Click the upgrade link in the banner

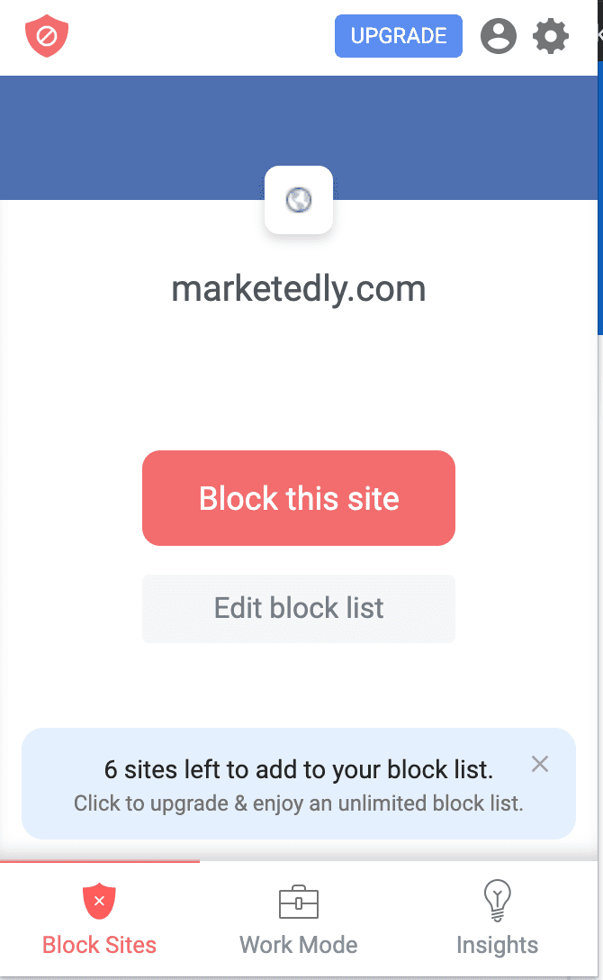click(299, 803)
